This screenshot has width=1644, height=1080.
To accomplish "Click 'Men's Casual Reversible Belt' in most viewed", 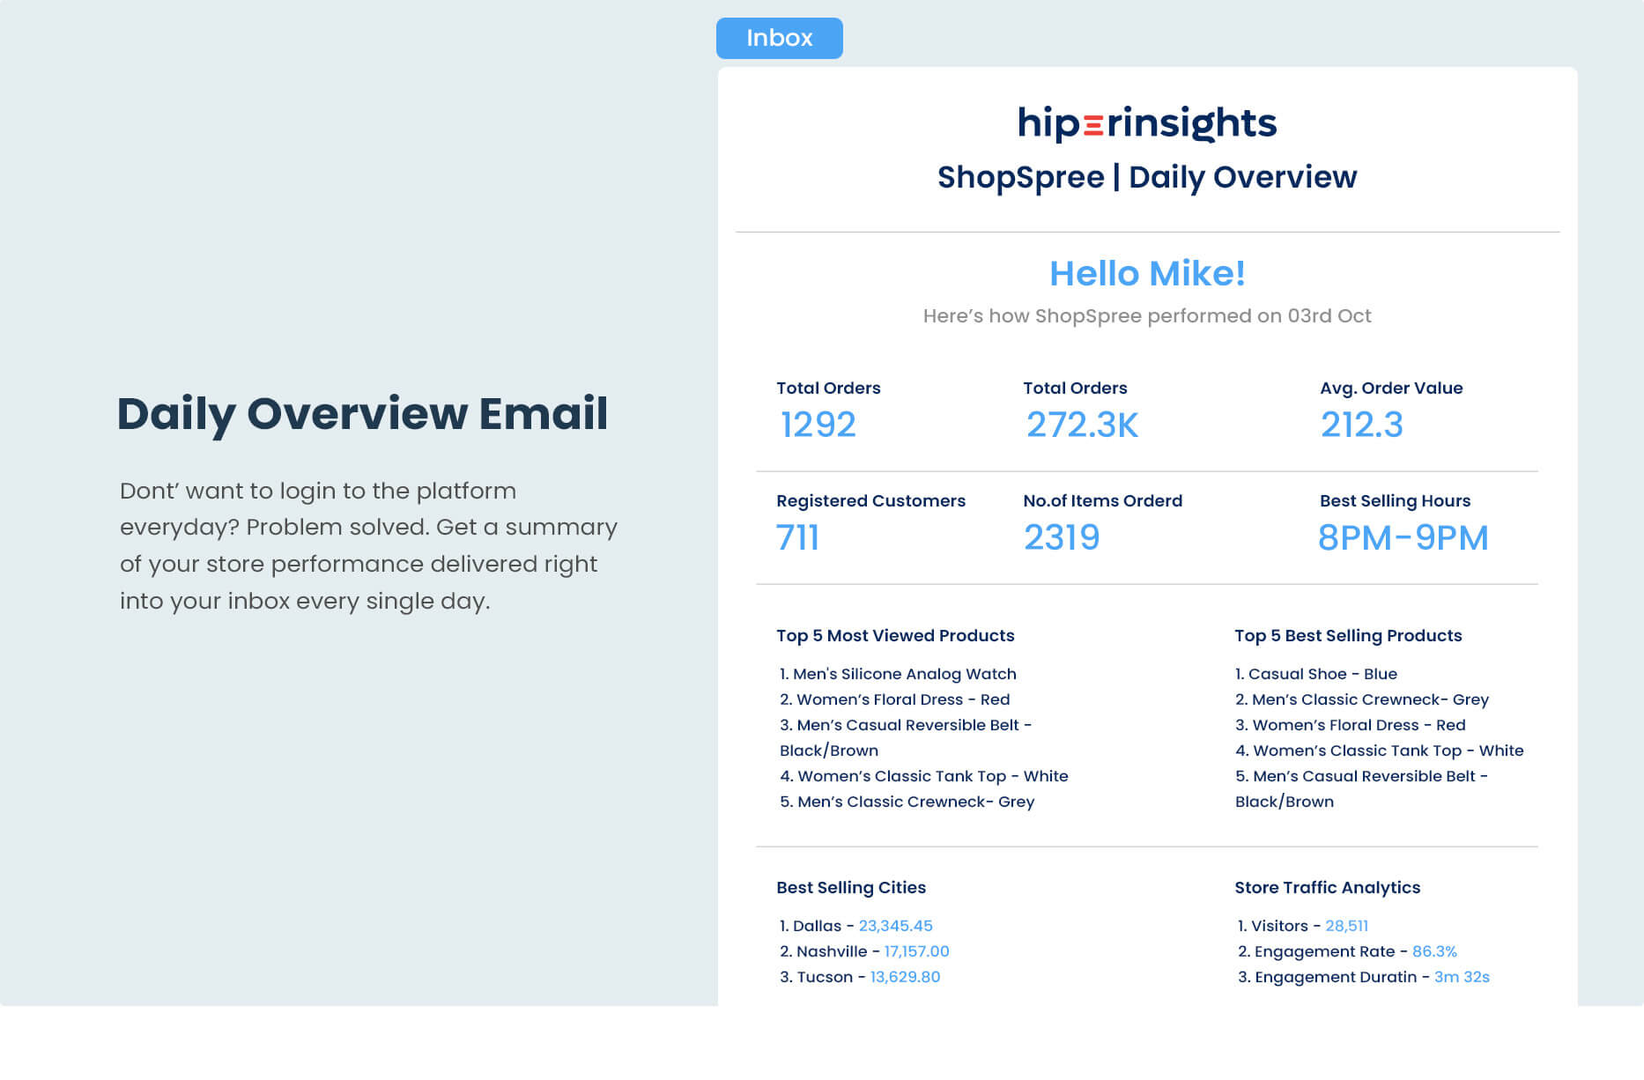I will tap(906, 737).
